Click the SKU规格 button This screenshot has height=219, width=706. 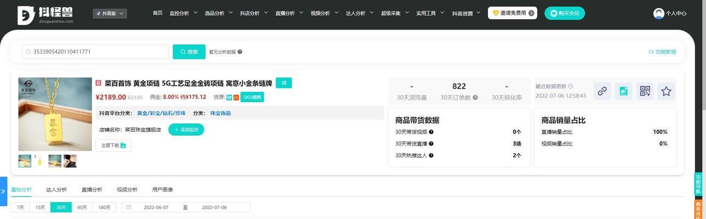(x=252, y=97)
